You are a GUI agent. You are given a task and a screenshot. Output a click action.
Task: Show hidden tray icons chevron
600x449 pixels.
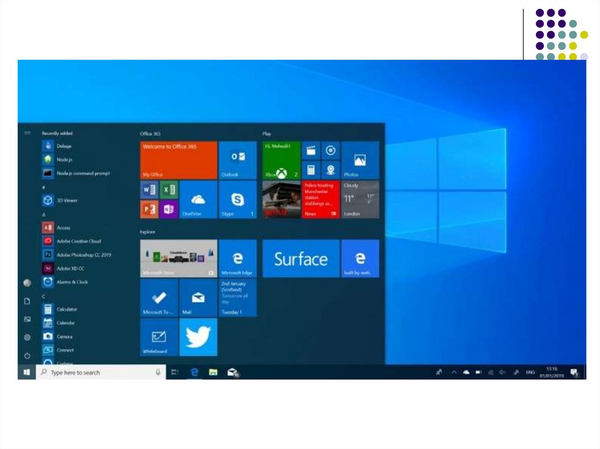pyautogui.click(x=454, y=372)
